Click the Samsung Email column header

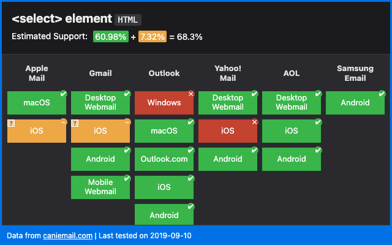click(355, 73)
